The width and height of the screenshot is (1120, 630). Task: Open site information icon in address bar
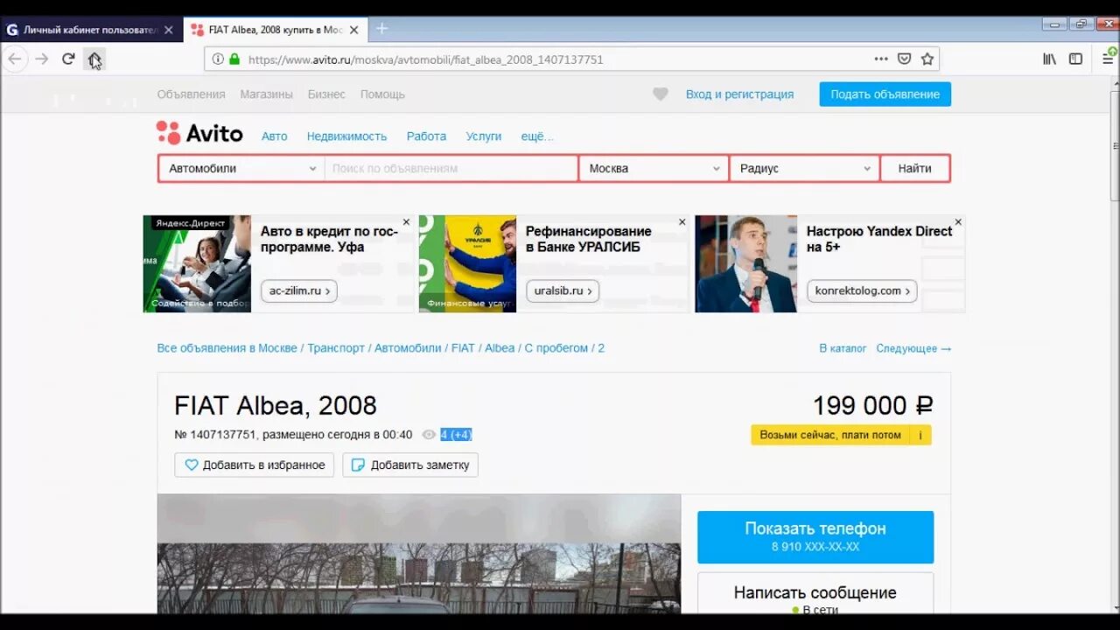pyautogui.click(x=218, y=59)
